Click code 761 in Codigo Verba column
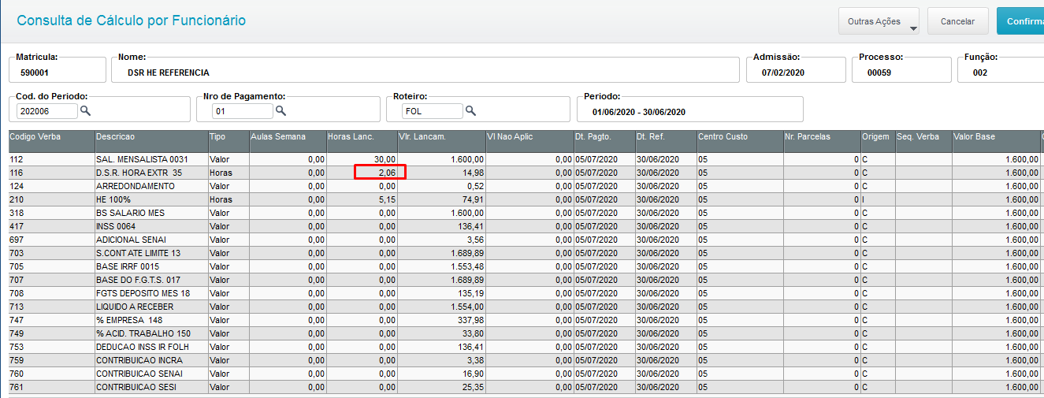 coord(17,387)
